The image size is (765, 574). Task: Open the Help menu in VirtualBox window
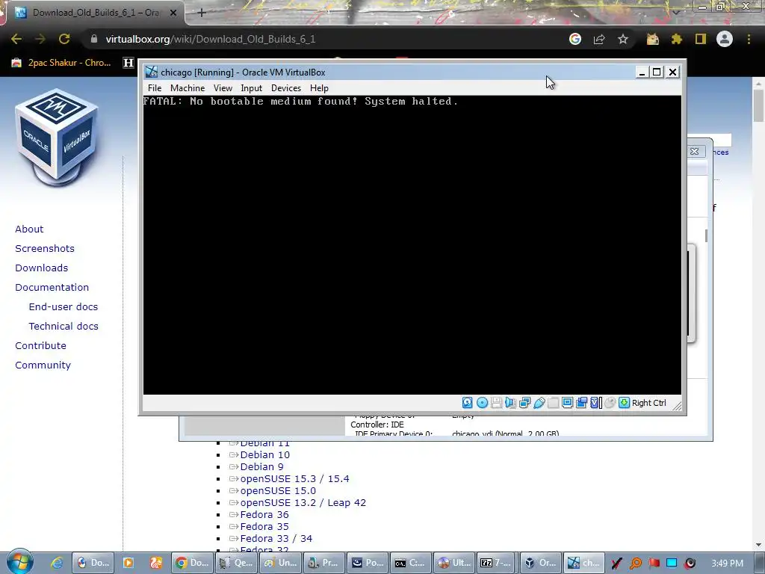point(319,88)
